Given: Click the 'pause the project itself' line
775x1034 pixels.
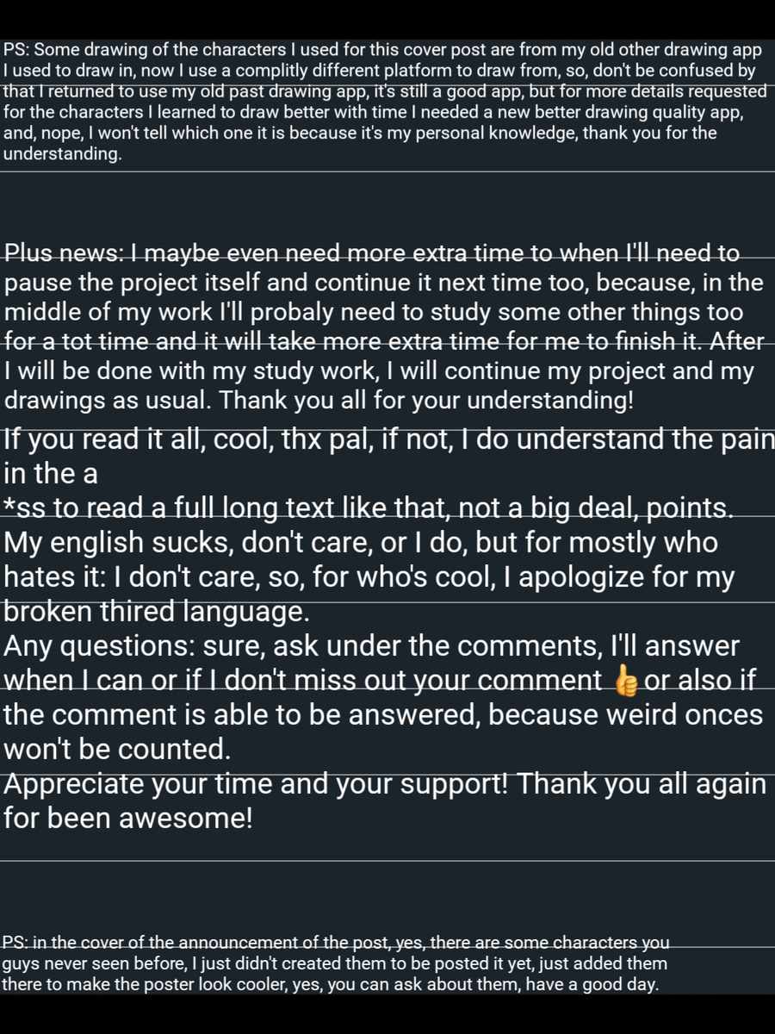Looking at the screenshot, I should pyautogui.click(x=384, y=283).
